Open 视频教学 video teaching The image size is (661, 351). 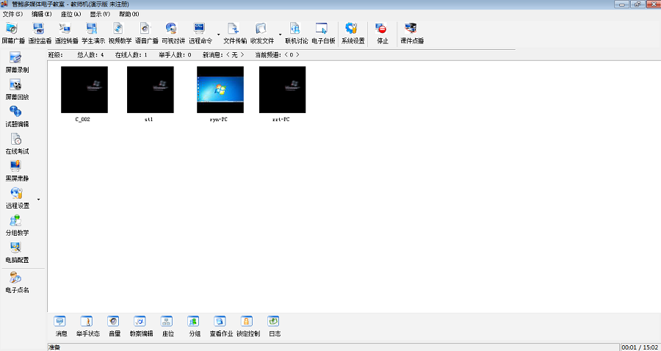click(120, 34)
